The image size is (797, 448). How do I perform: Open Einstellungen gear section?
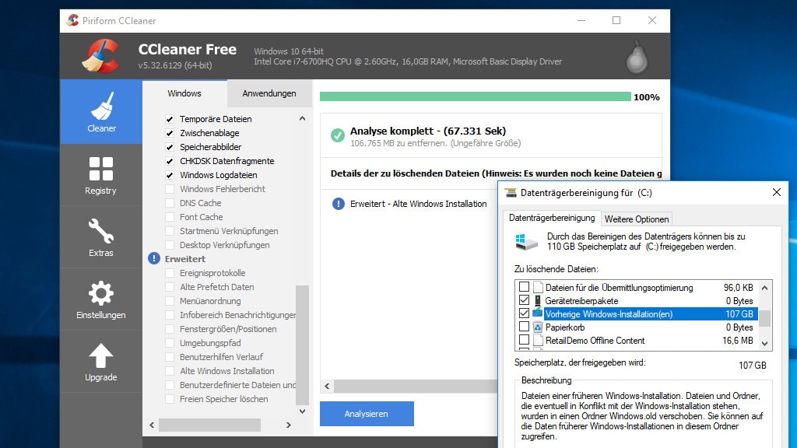(101, 299)
